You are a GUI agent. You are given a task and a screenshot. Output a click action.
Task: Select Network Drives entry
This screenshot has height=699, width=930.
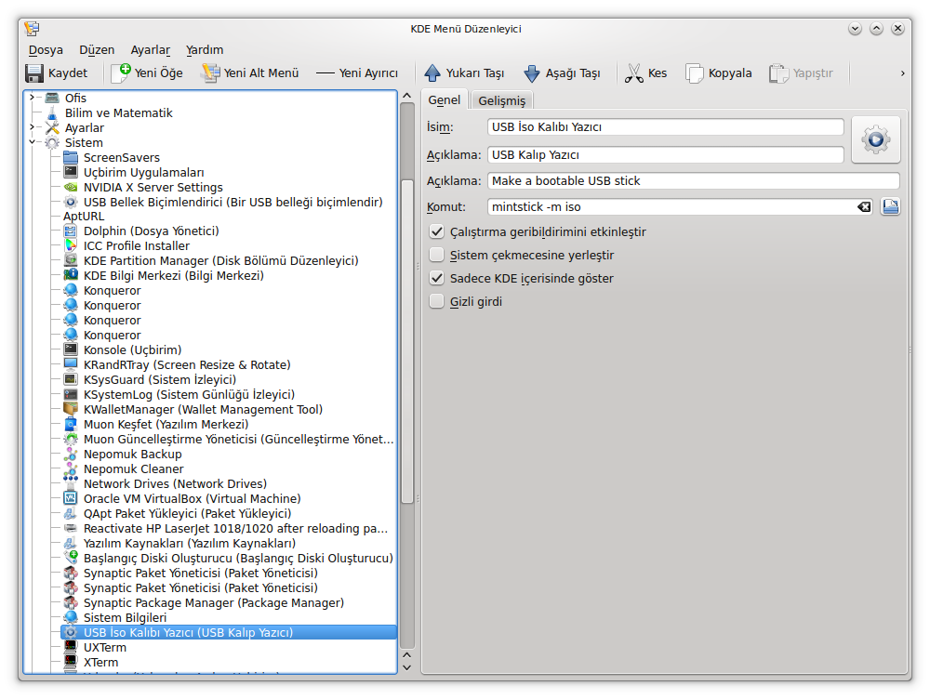175,483
